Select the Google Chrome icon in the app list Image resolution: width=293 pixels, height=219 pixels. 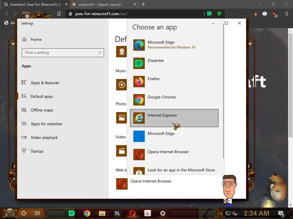tap(139, 100)
